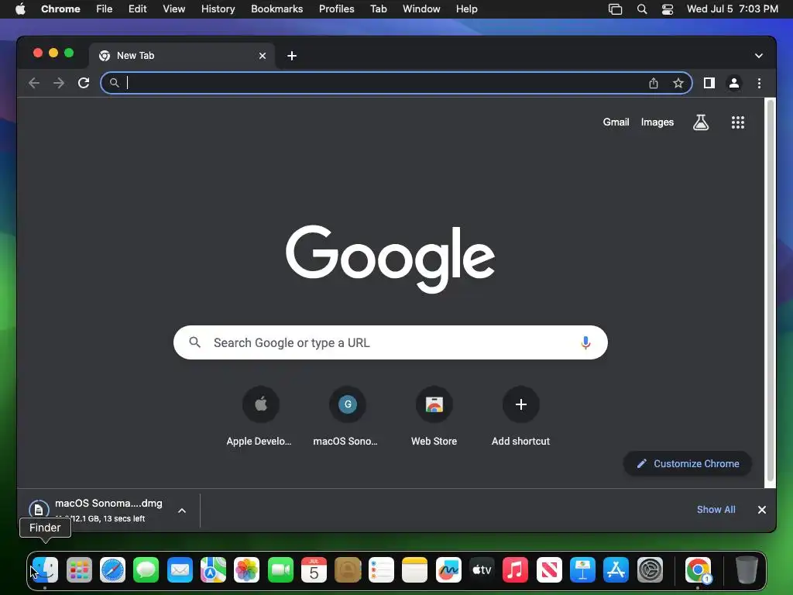Open the Apple menu

point(20,9)
